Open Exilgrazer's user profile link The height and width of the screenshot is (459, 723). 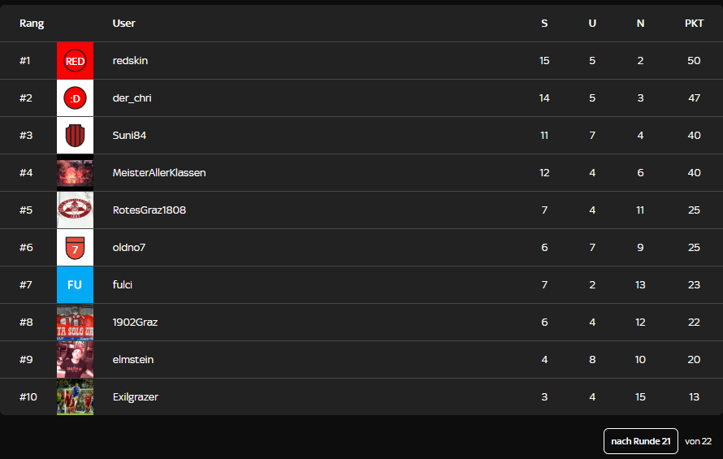click(x=135, y=397)
